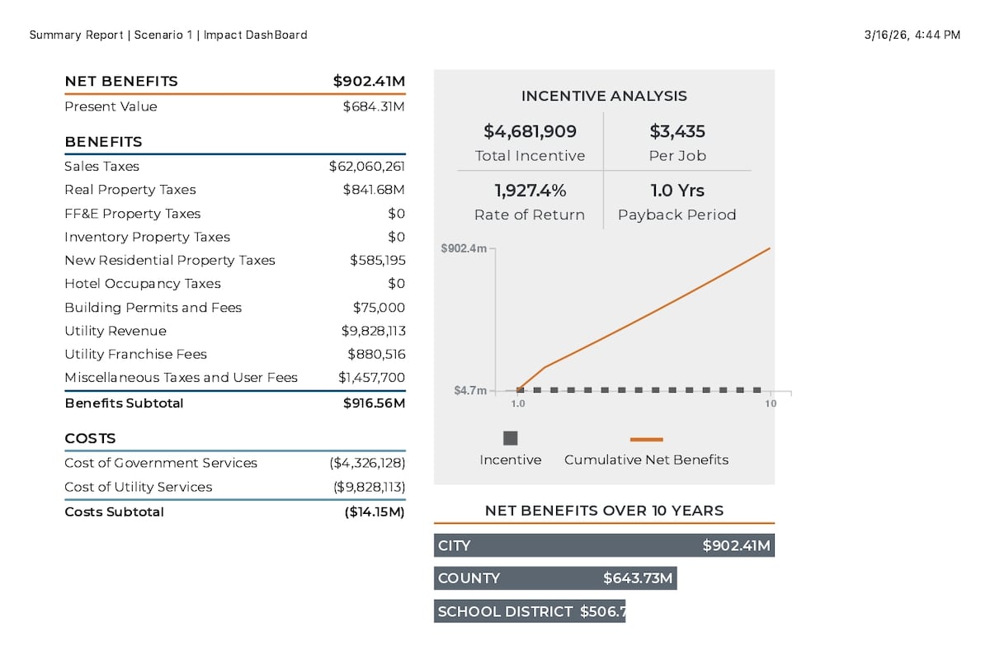
Task: Click the Total Incentive value $4,681,909
Action: pos(530,131)
